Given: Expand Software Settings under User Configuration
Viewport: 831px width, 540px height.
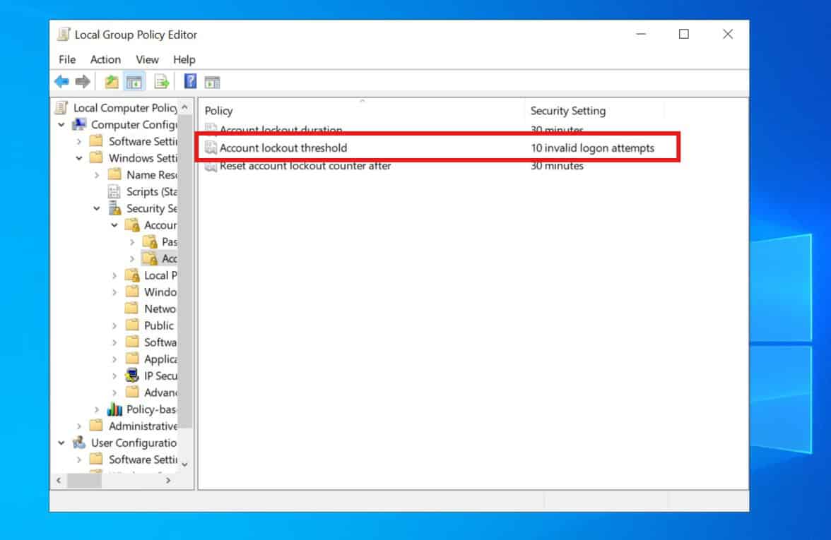Looking at the screenshot, I should 79,460.
